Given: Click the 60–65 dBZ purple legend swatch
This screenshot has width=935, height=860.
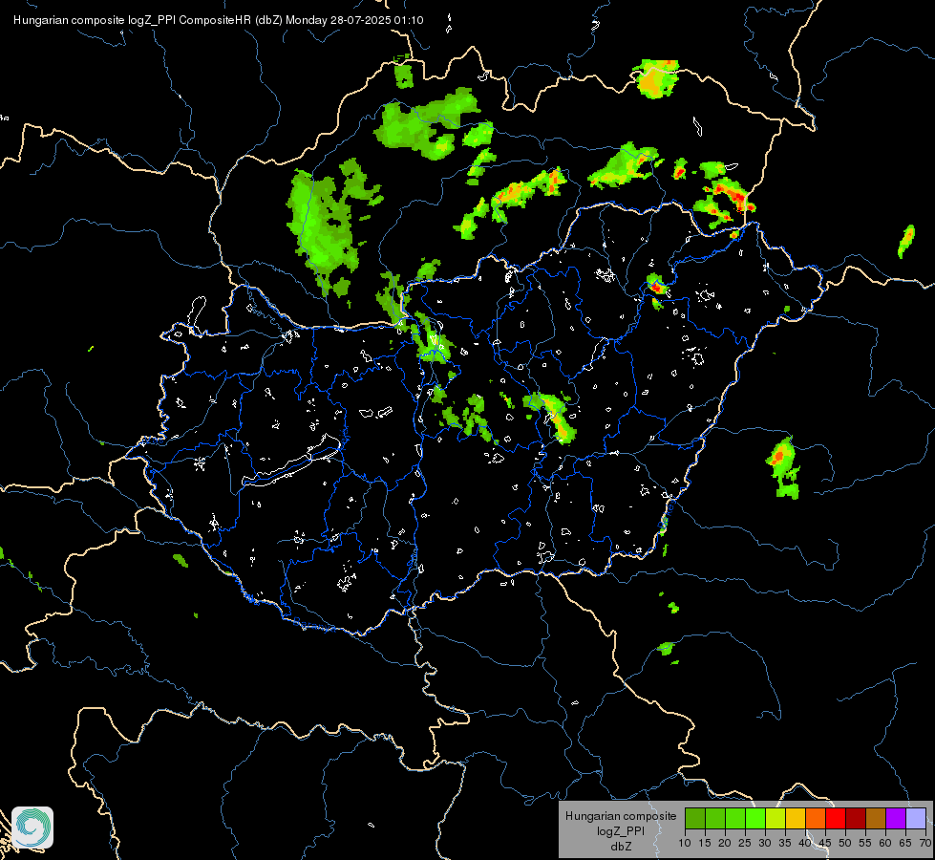Looking at the screenshot, I should pos(896,818).
